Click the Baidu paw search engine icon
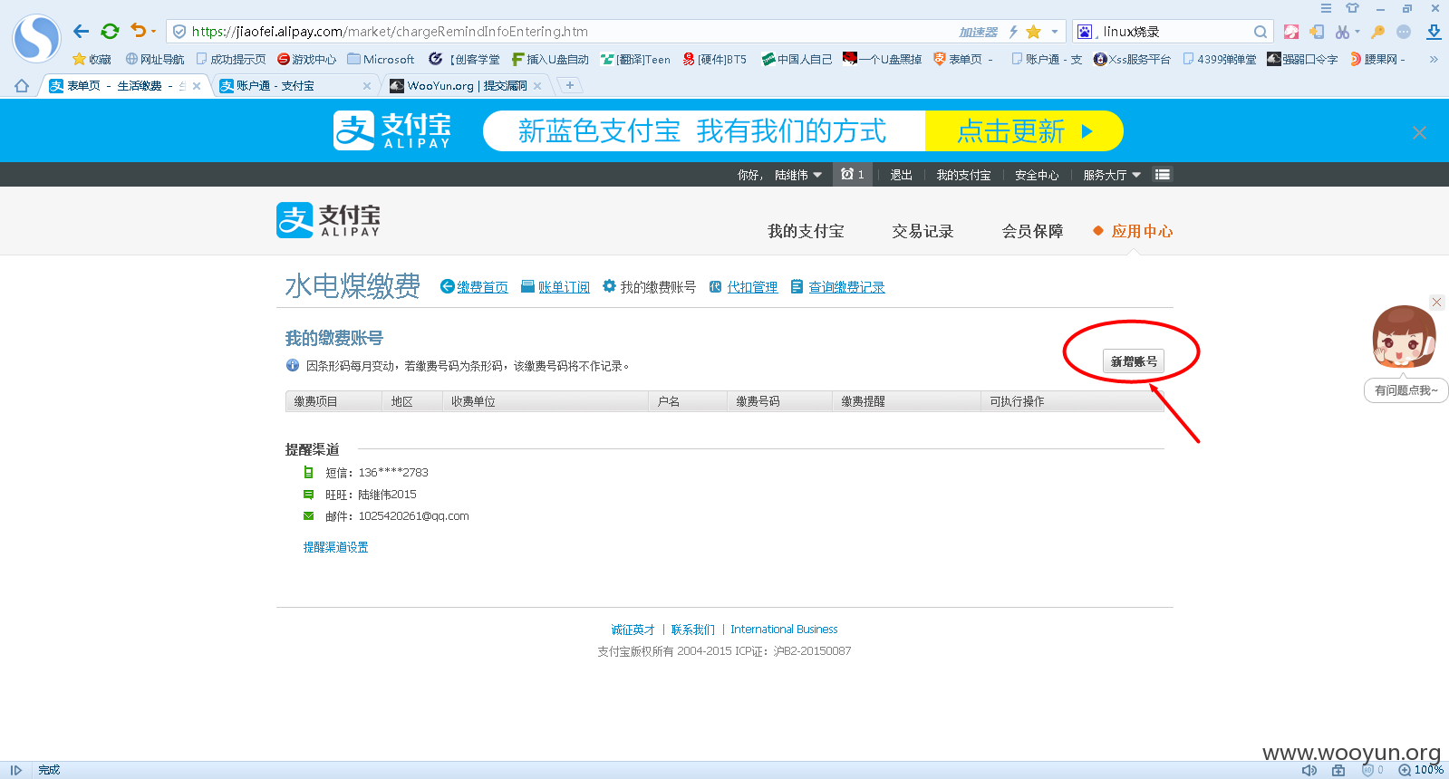The image size is (1449, 779). click(x=1085, y=32)
